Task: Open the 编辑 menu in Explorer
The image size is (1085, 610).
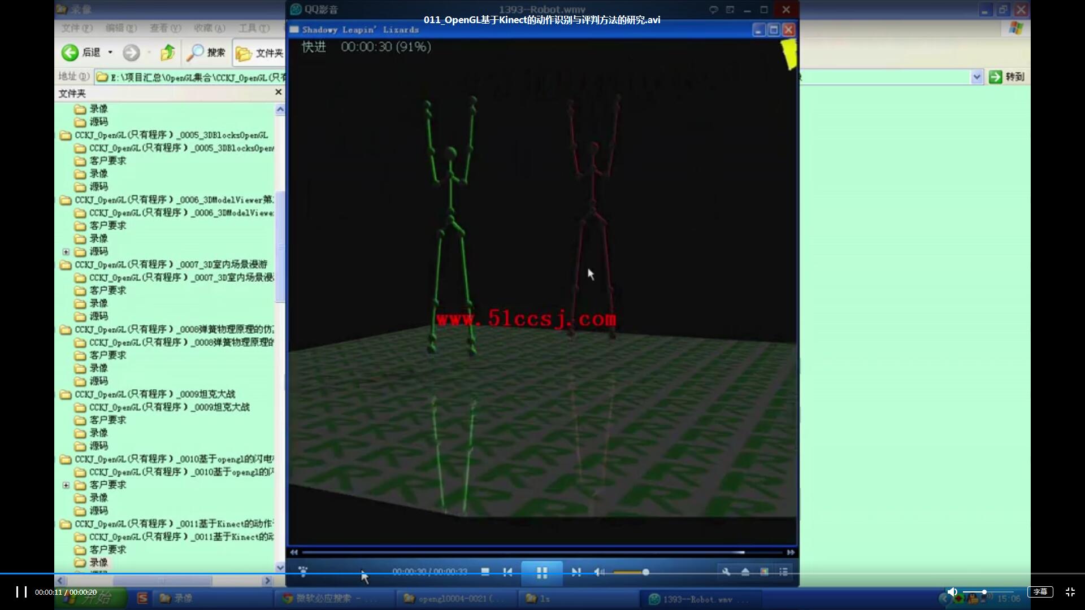Action: 120,28
